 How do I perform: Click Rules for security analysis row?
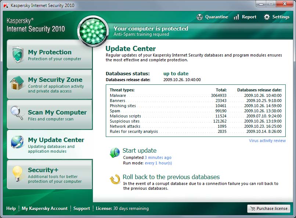[x=196, y=131]
